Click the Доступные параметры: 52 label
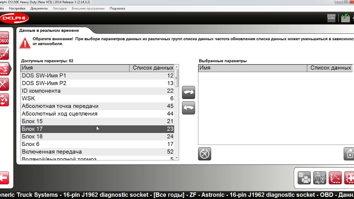This screenshot has height=199, width=354. [47, 61]
